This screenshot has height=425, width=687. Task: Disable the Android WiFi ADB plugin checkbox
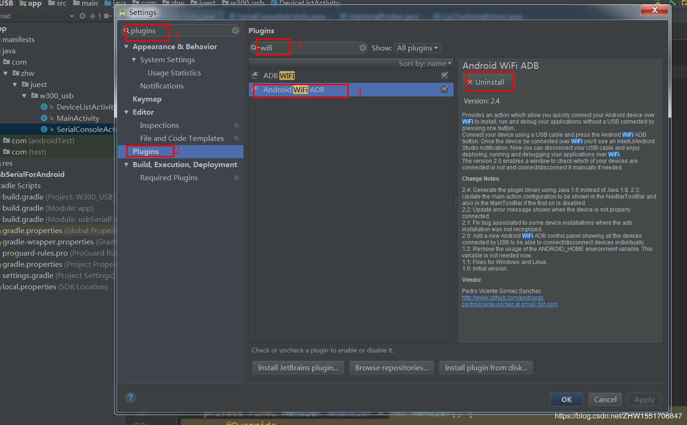pos(445,89)
